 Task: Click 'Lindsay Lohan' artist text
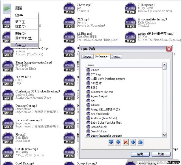(25, 94)
